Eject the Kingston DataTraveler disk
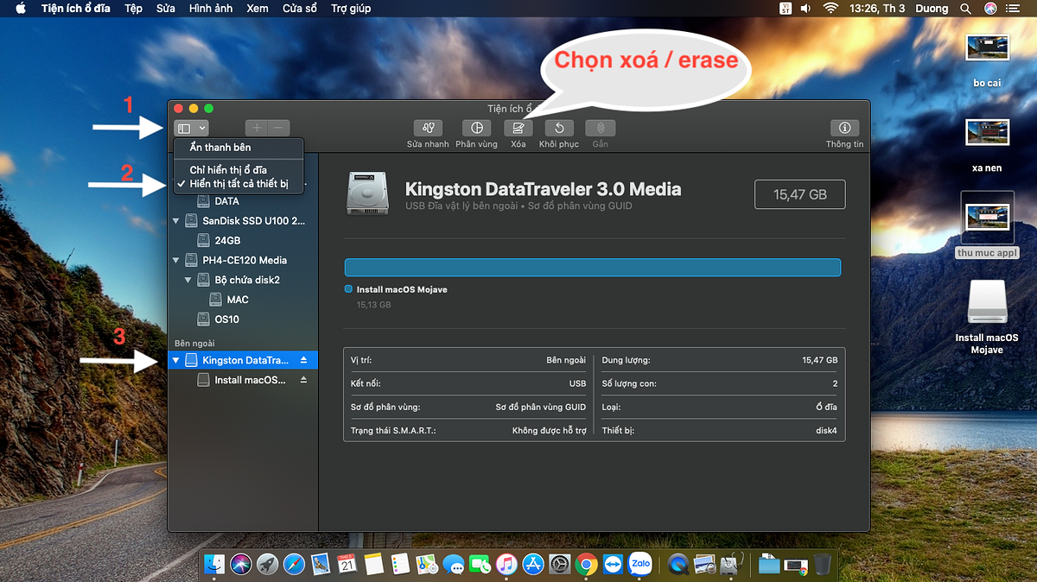 click(x=303, y=360)
